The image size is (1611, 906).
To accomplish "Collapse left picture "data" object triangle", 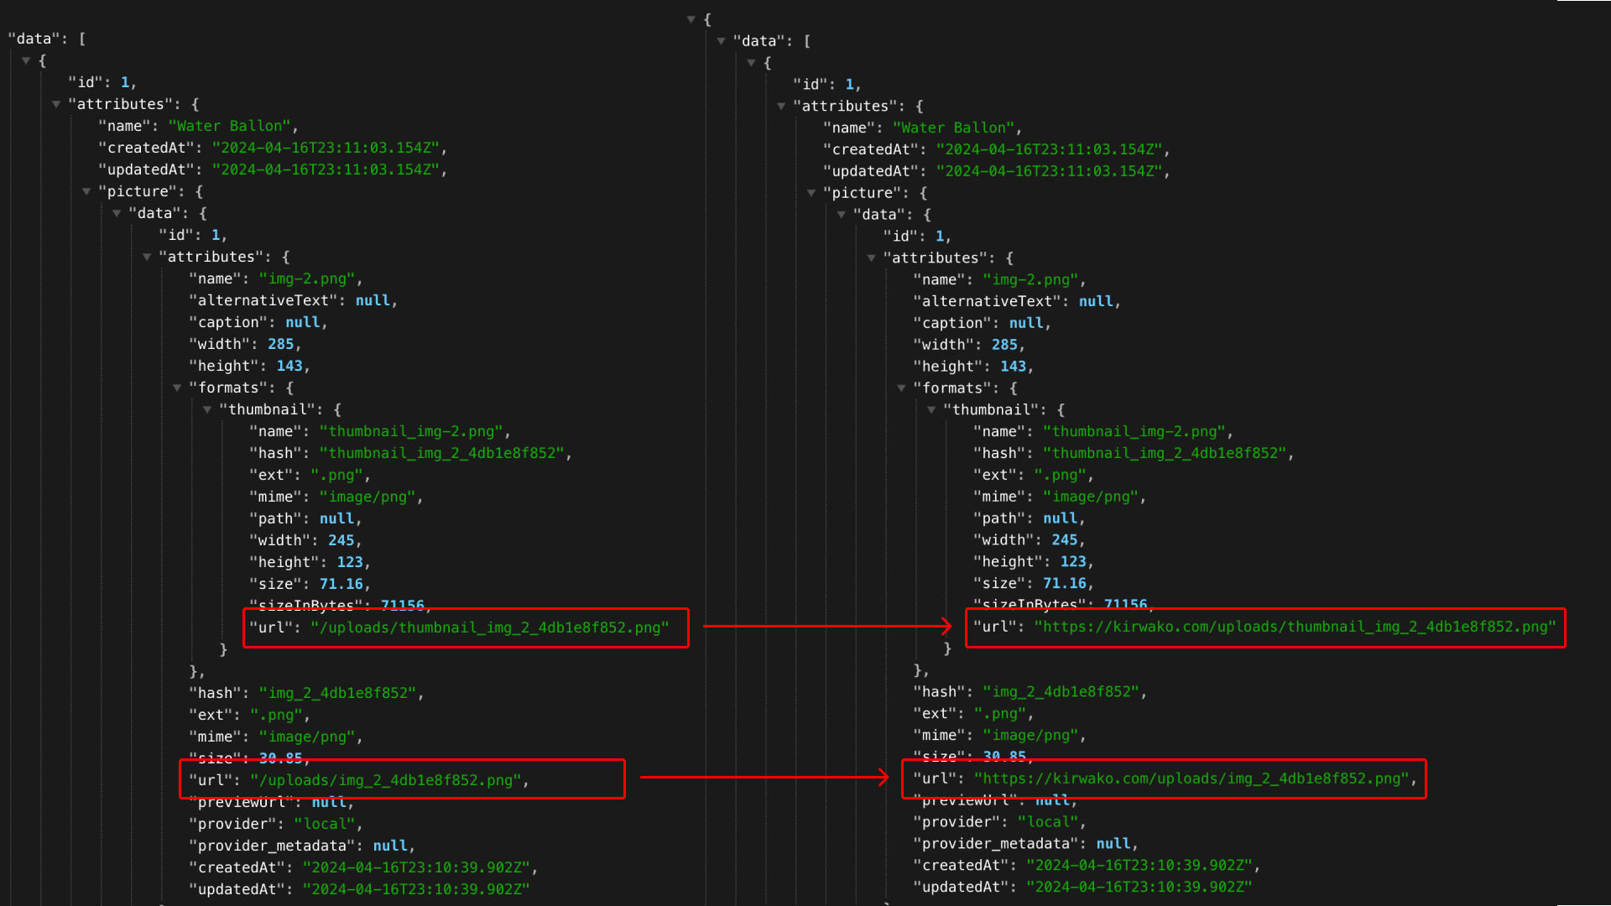I will 117,214.
